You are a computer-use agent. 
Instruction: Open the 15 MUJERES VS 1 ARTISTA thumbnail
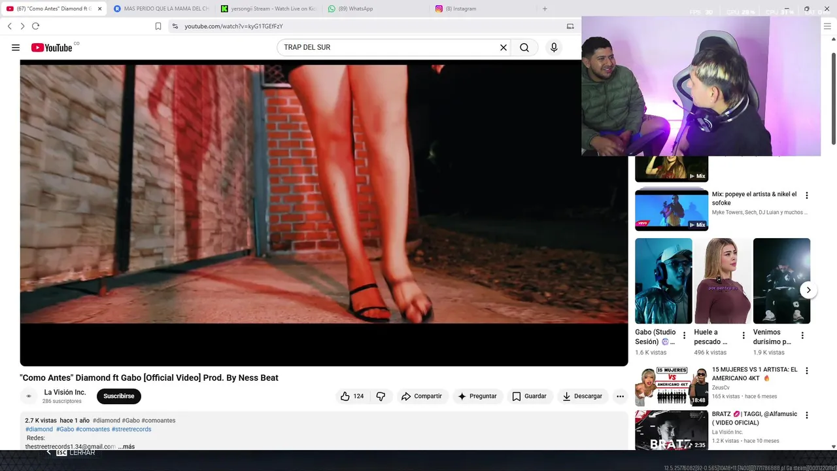[x=672, y=386]
